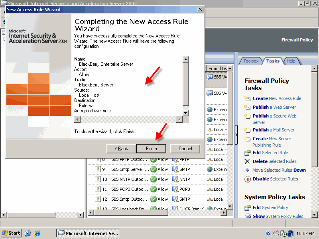
Task: Click Edit Selected Rule link
Action: click(x=270, y=153)
